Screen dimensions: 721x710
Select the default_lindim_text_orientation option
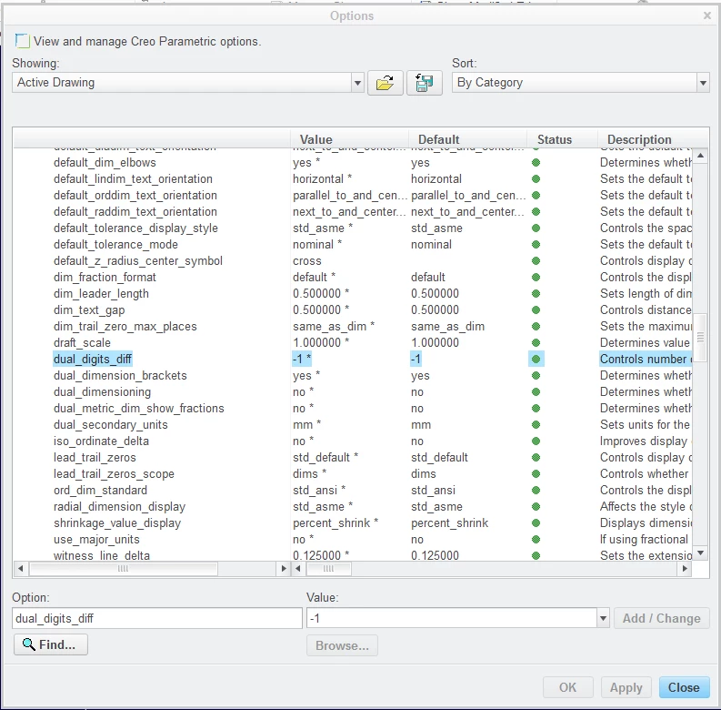coord(133,179)
